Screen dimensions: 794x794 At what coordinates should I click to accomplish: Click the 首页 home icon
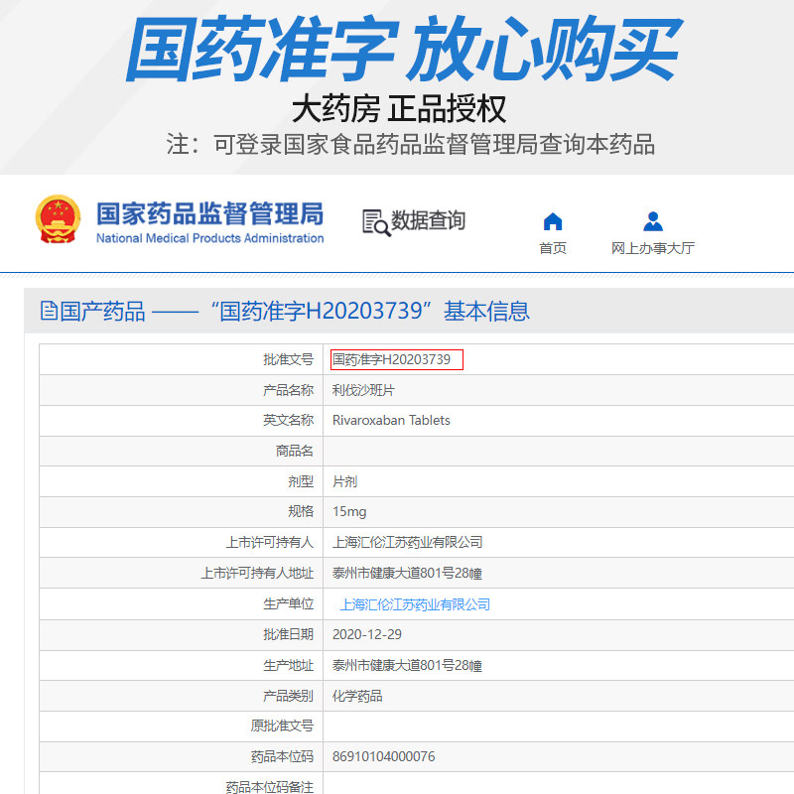[x=553, y=221]
